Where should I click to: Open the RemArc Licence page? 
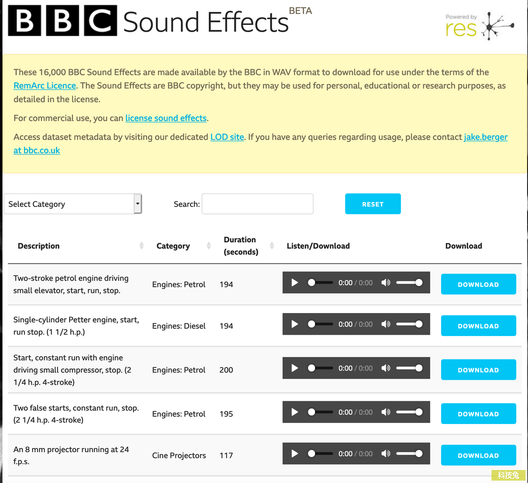(45, 85)
